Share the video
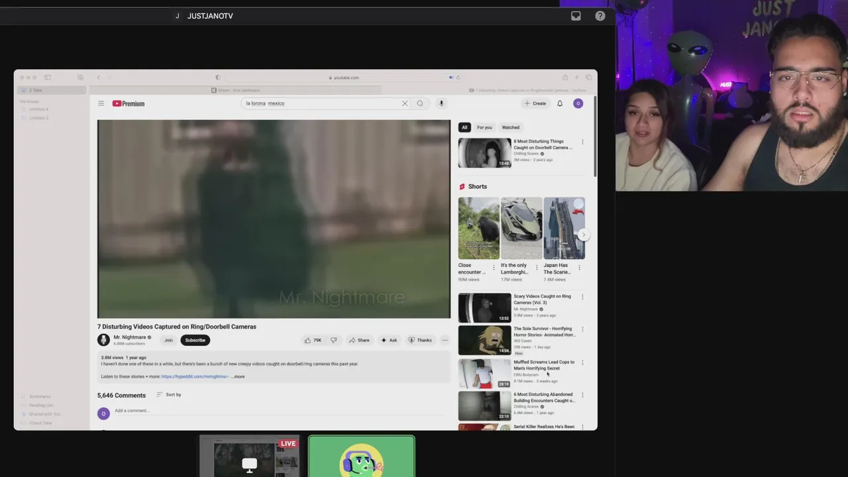The width and height of the screenshot is (848, 477). [x=359, y=340]
